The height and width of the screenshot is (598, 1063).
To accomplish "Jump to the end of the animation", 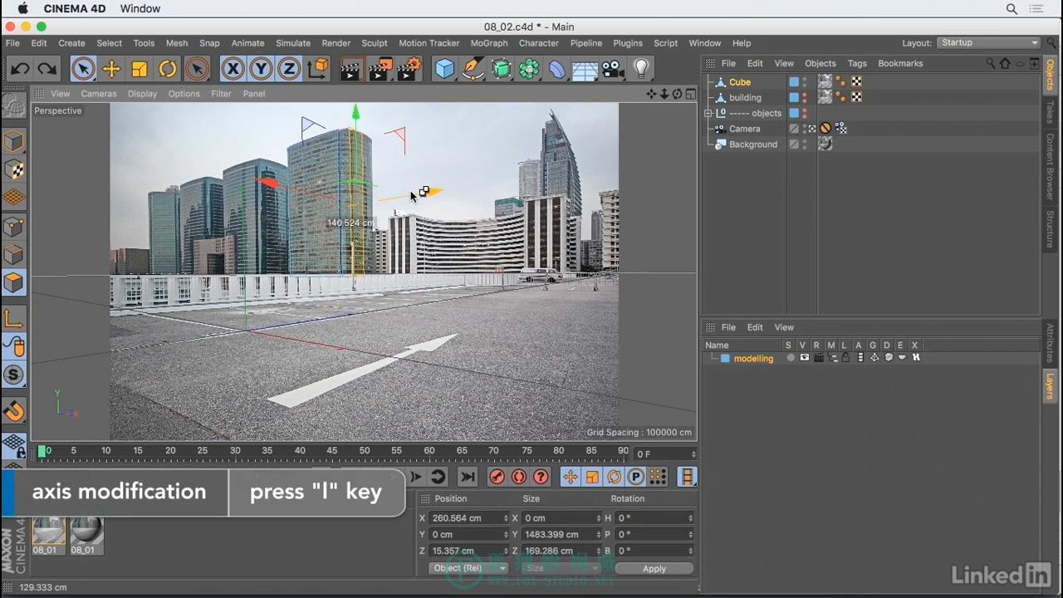I will [468, 477].
